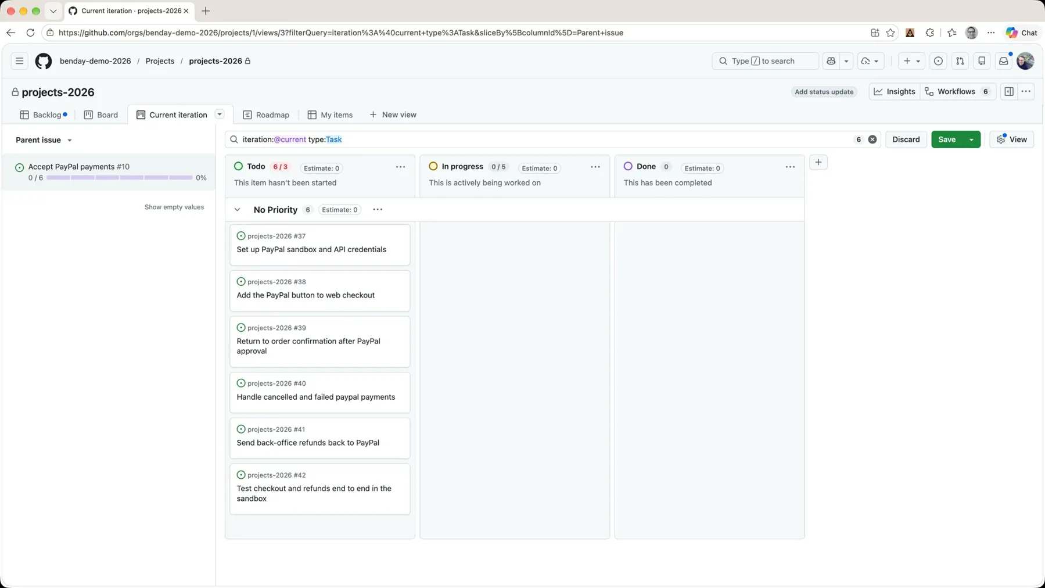Switch to the My items tab
The width and height of the screenshot is (1045, 588).
click(x=330, y=115)
